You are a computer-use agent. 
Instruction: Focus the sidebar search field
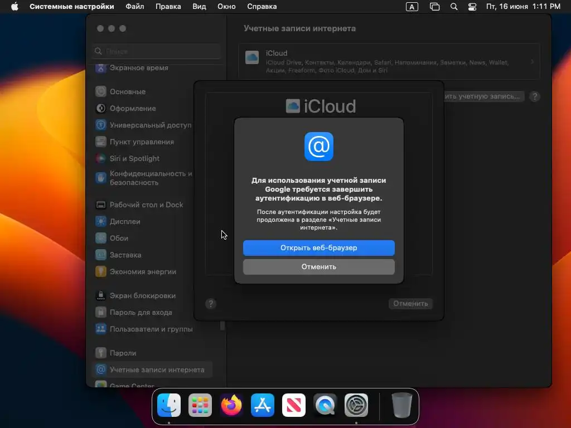tap(157, 51)
